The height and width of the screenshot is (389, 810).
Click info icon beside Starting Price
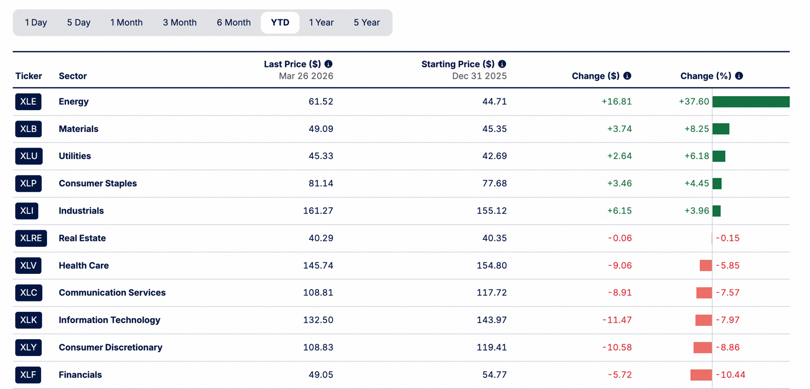(502, 64)
